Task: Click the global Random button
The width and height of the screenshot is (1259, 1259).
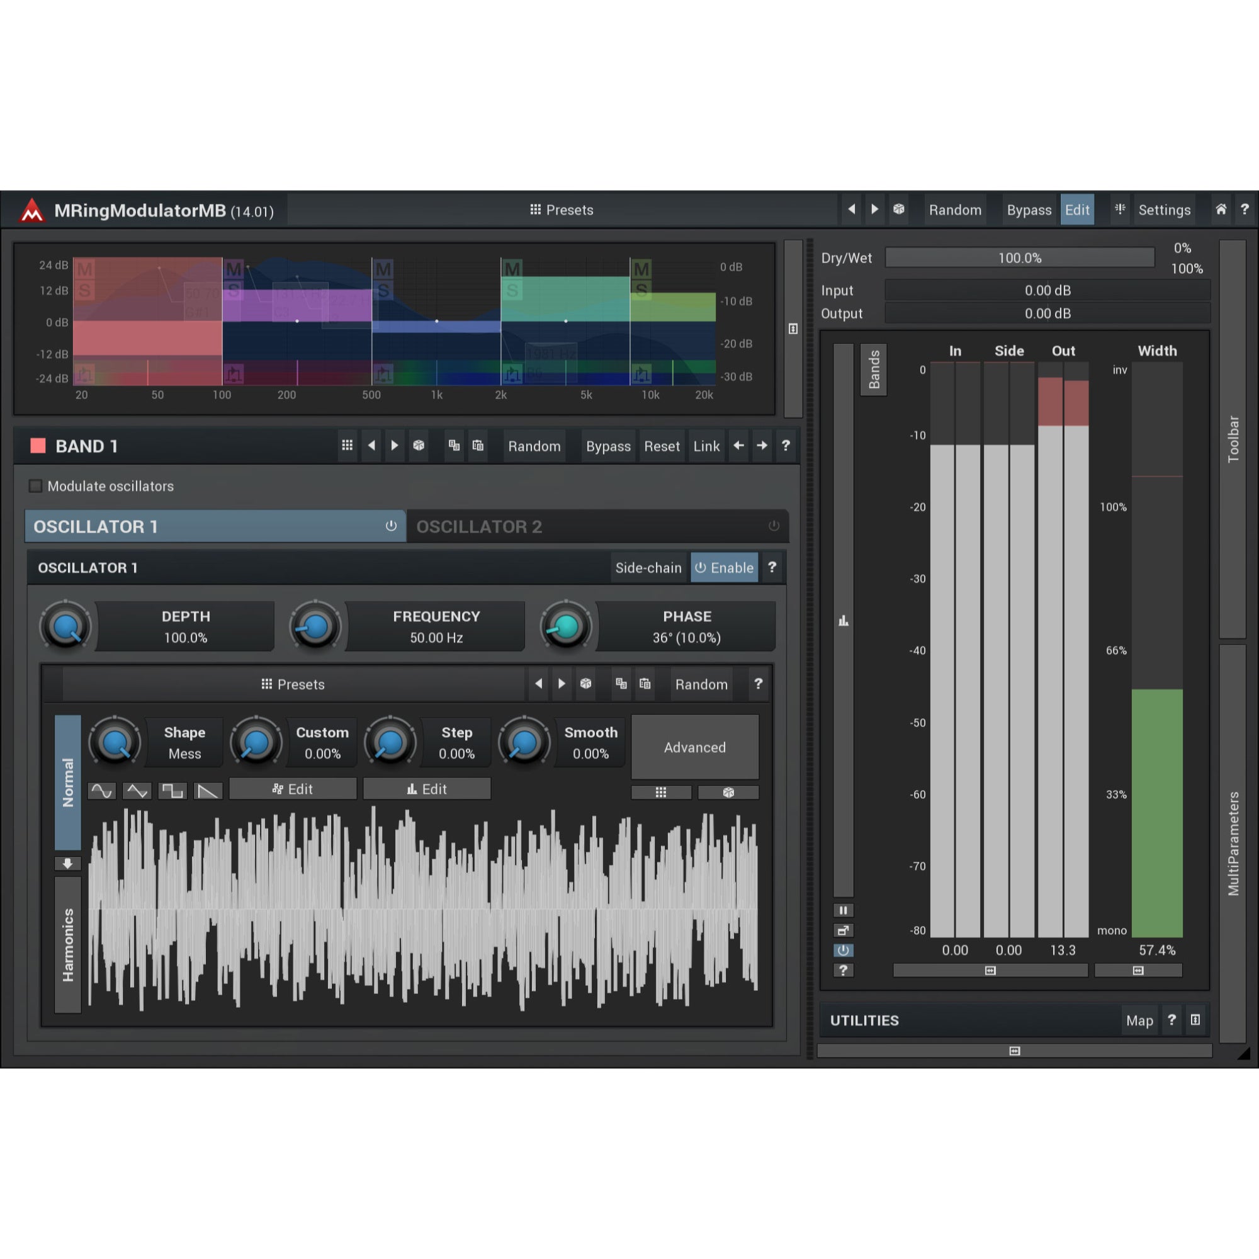Action: [x=955, y=210]
